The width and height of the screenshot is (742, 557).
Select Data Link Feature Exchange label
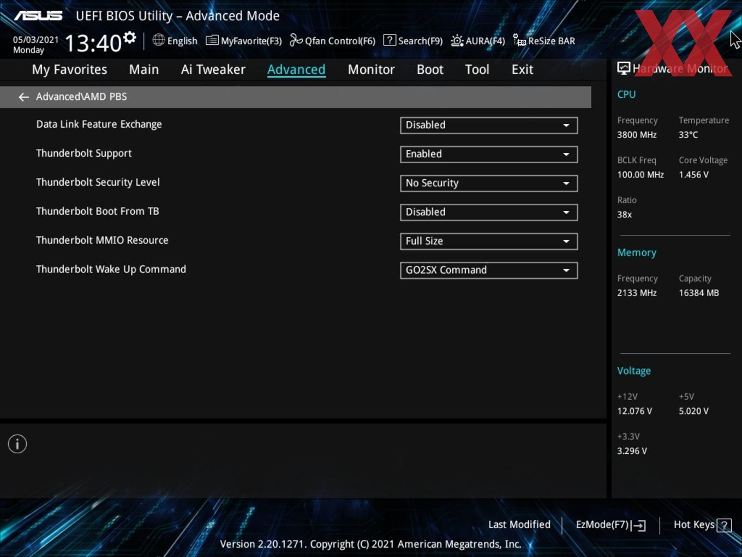pos(99,124)
